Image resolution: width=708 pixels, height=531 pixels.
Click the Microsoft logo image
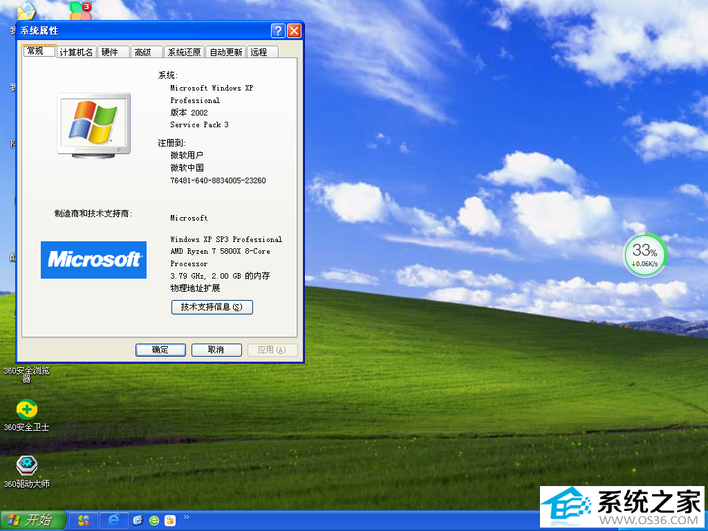pyautogui.click(x=93, y=260)
